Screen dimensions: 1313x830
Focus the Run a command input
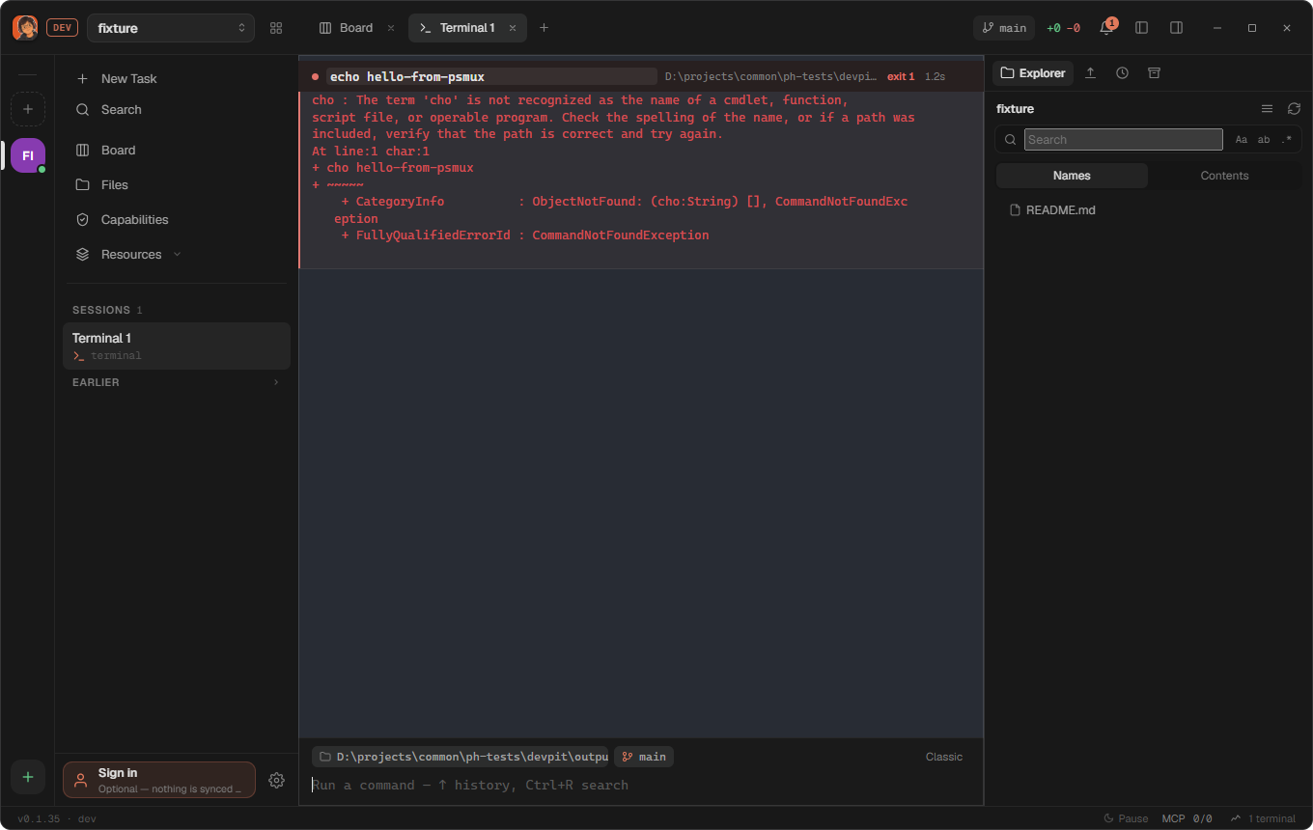[x=641, y=786]
